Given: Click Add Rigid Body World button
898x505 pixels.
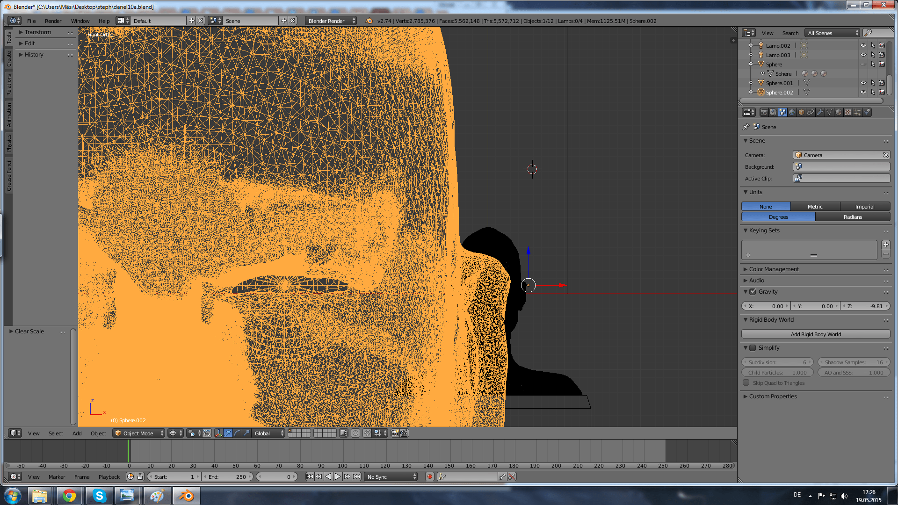Looking at the screenshot, I should coord(816,334).
